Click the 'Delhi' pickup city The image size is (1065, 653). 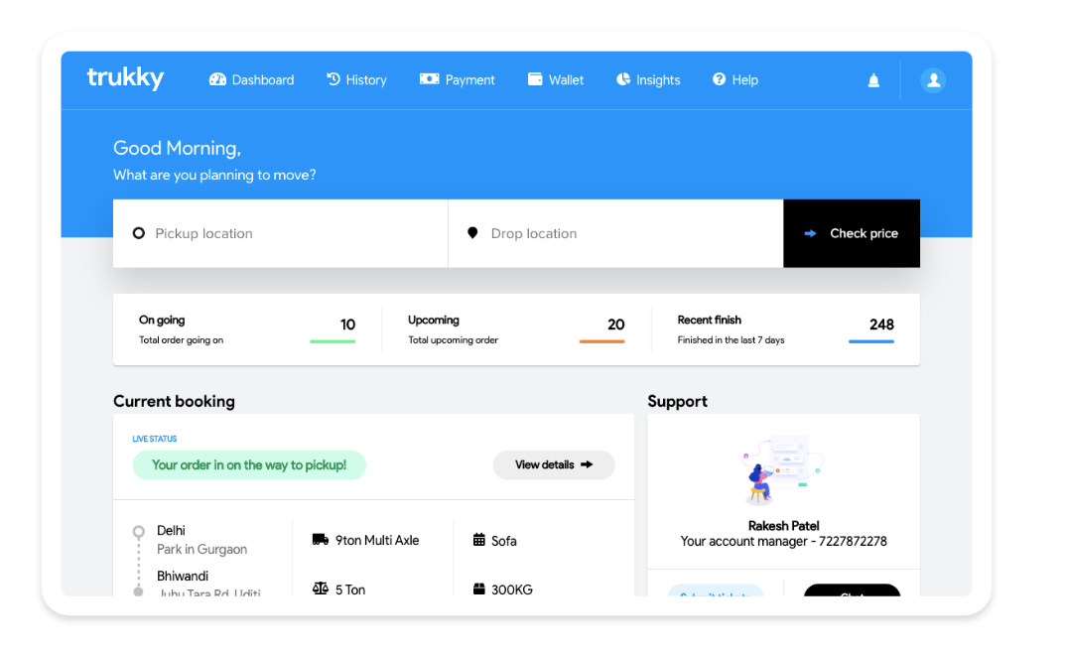pyautogui.click(x=171, y=531)
